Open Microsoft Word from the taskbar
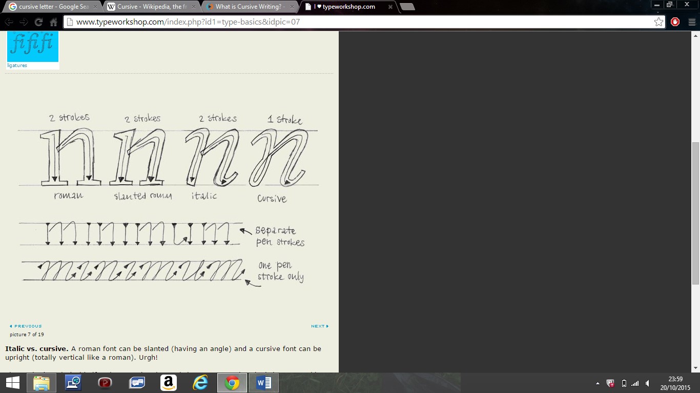 pyautogui.click(x=264, y=383)
